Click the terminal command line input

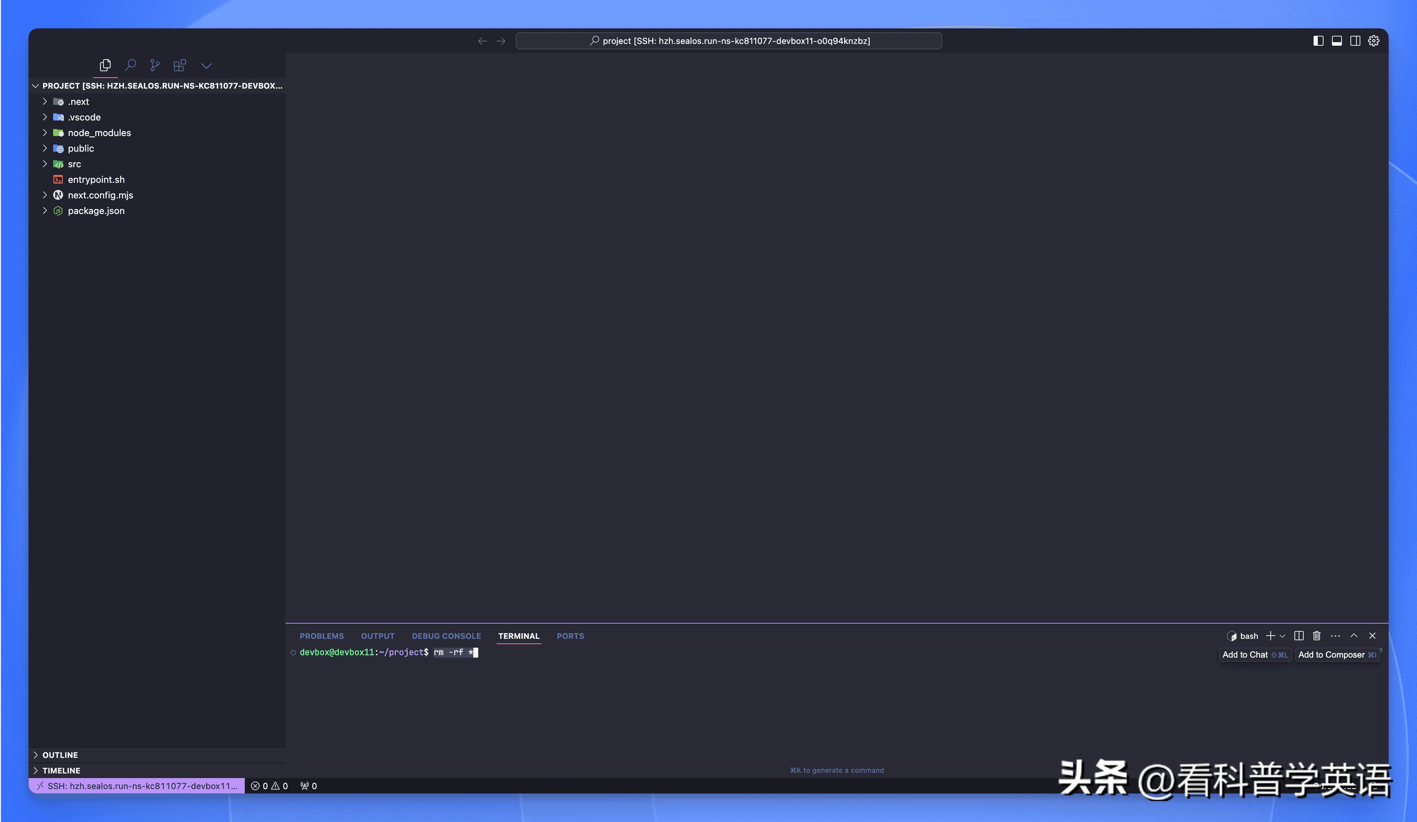point(456,652)
